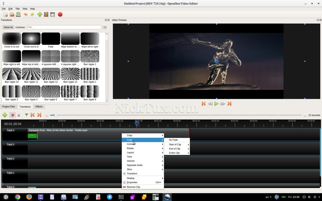Click the New Project toolbar icon
The height and width of the screenshot is (201, 322).
pos(6,14)
